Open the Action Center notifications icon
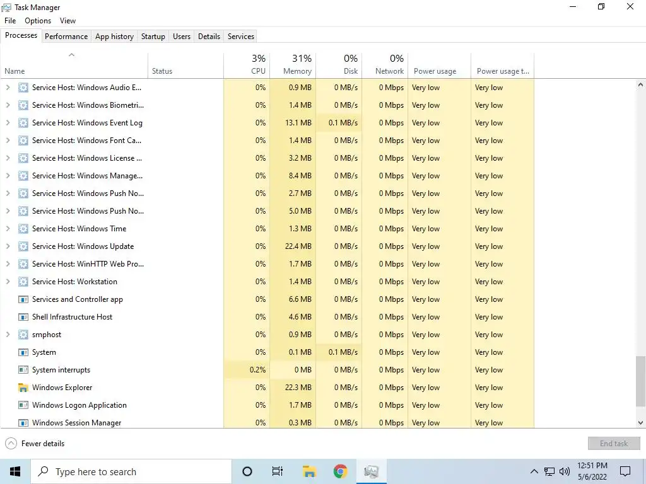The width and height of the screenshot is (646, 484). 625,471
